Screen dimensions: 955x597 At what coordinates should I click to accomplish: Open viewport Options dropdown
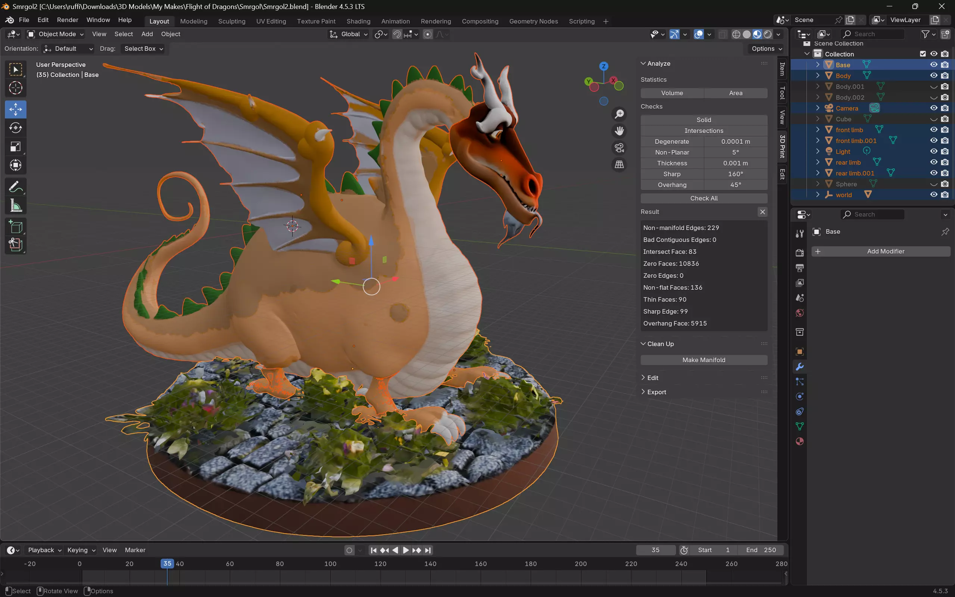click(x=766, y=49)
